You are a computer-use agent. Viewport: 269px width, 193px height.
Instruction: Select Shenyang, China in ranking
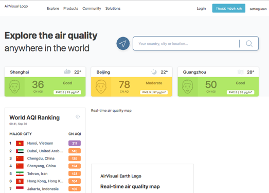(42, 166)
